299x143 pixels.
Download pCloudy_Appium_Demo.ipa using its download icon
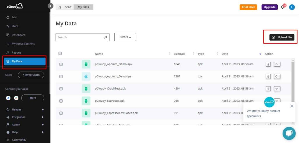coord(268,76)
